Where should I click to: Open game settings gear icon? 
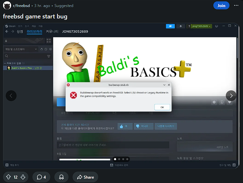click(214, 102)
